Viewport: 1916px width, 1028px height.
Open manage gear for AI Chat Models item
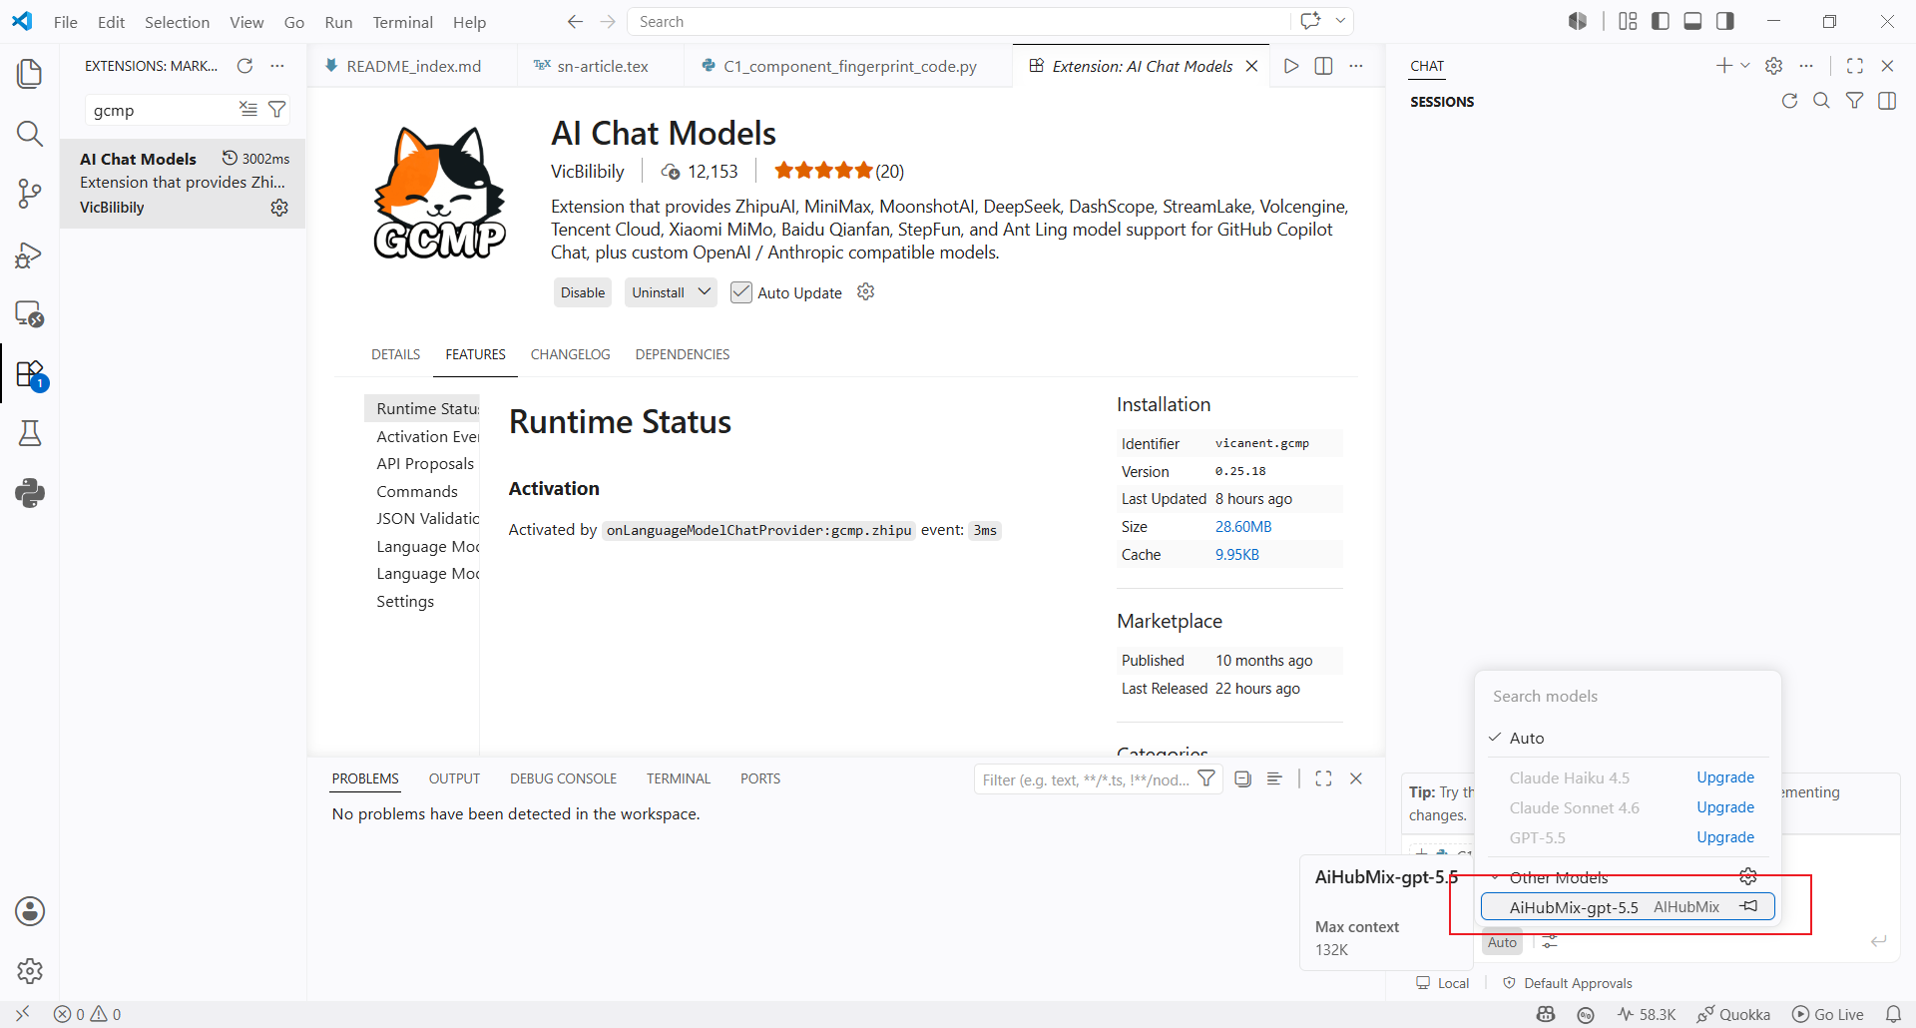tap(279, 208)
